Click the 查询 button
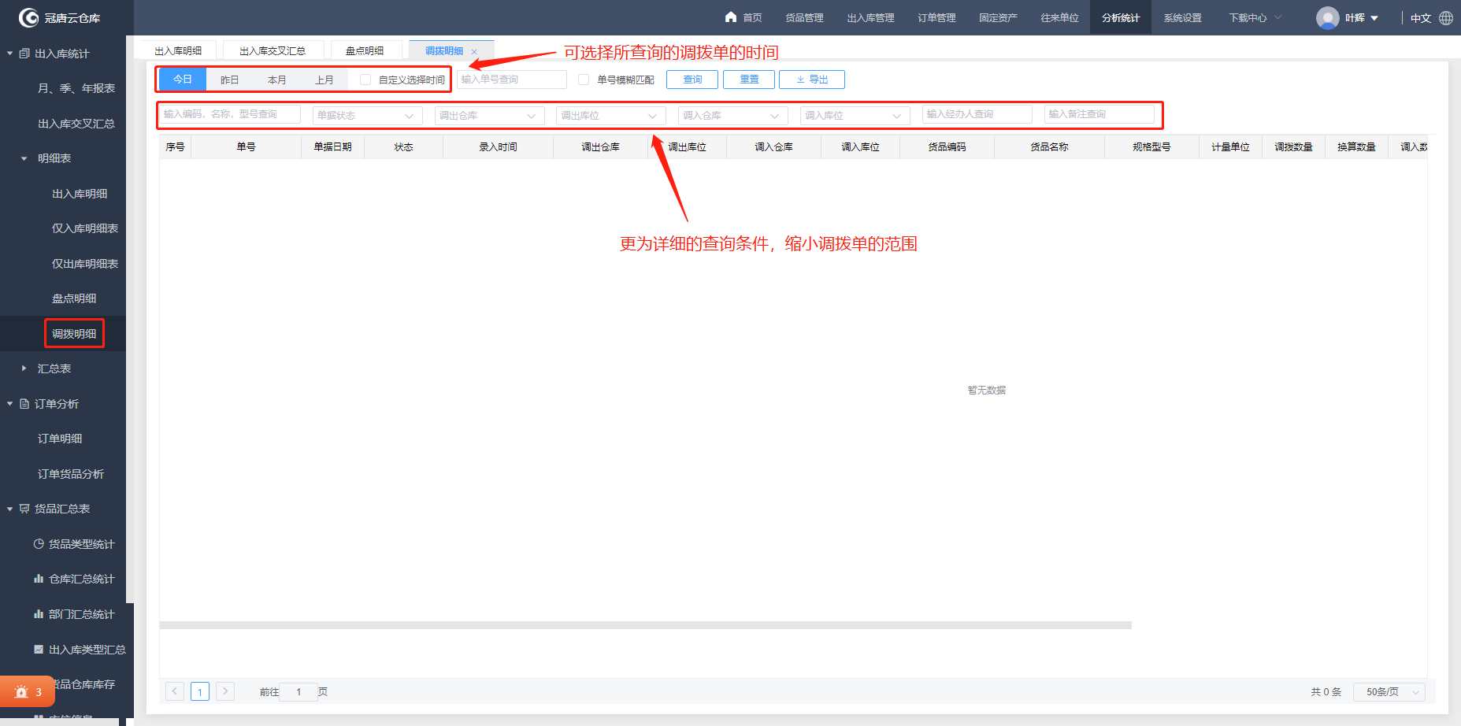This screenshot has height=726, width=1461. [x=692, y=80]
